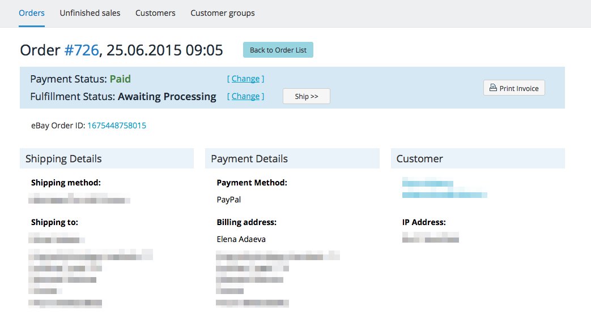The height and width of the screenshot is (328, 591).
Task: Click the Ship >> button
Action: tap(306, 96)
